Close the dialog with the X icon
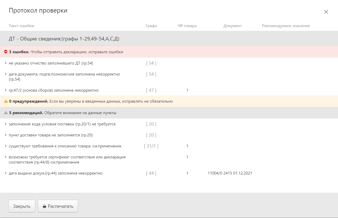This screenshot has height=218, width=338. point(326,12)
